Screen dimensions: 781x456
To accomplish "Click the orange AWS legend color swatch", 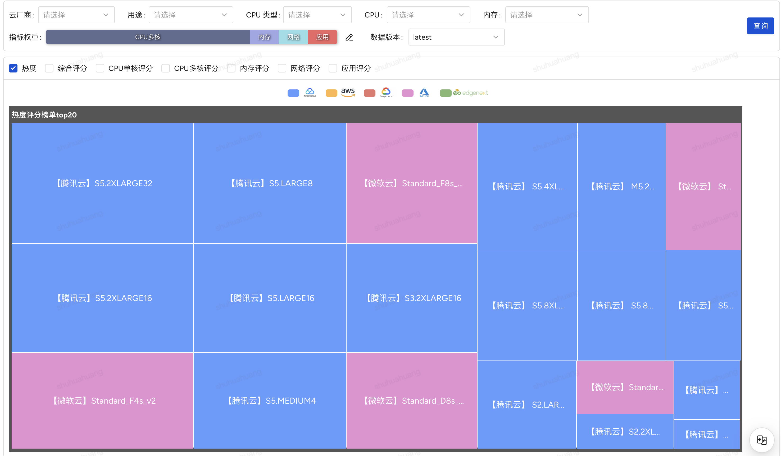I will coord(331,93).
